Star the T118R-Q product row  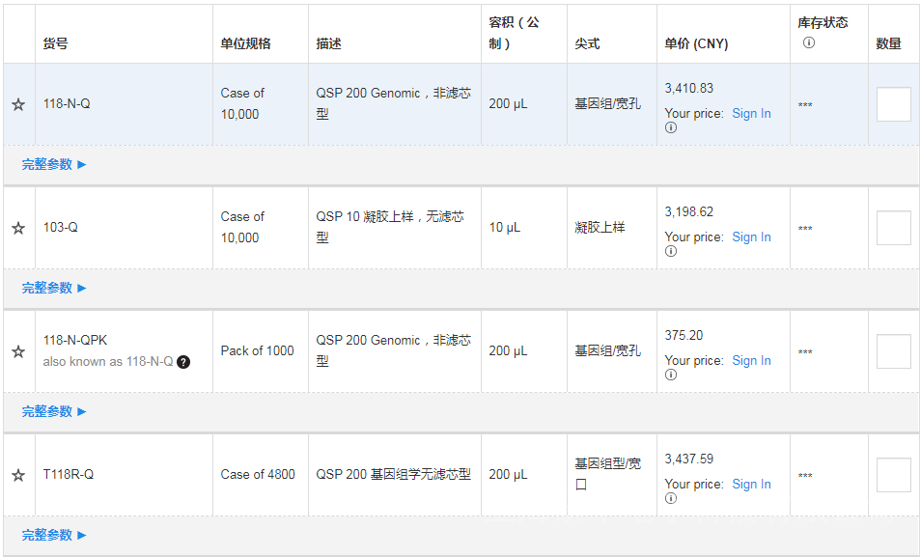tap(18, 475)
